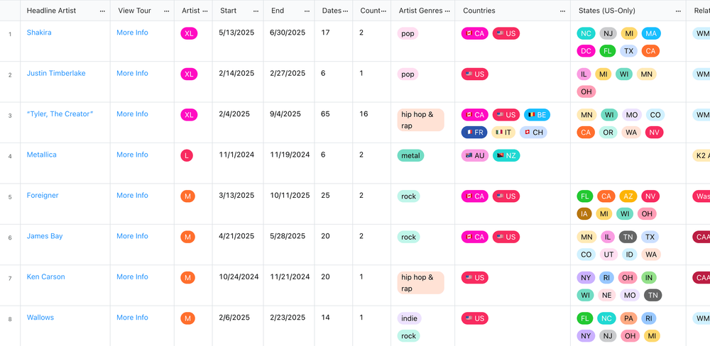
Task: Click the pop genre tag in Shakira row
Action: click(x=408, y=33)
